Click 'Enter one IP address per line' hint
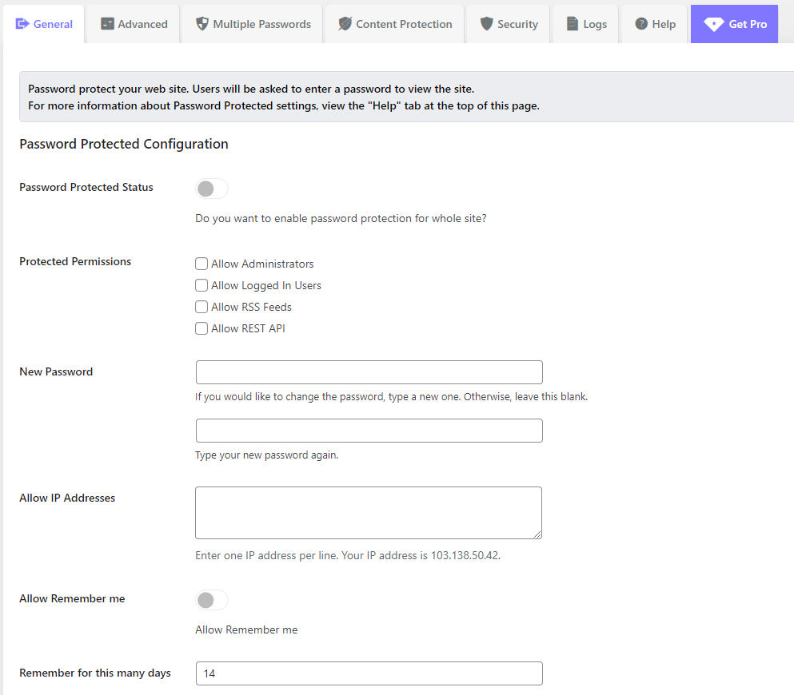794x695 pixels. point(348,555)
